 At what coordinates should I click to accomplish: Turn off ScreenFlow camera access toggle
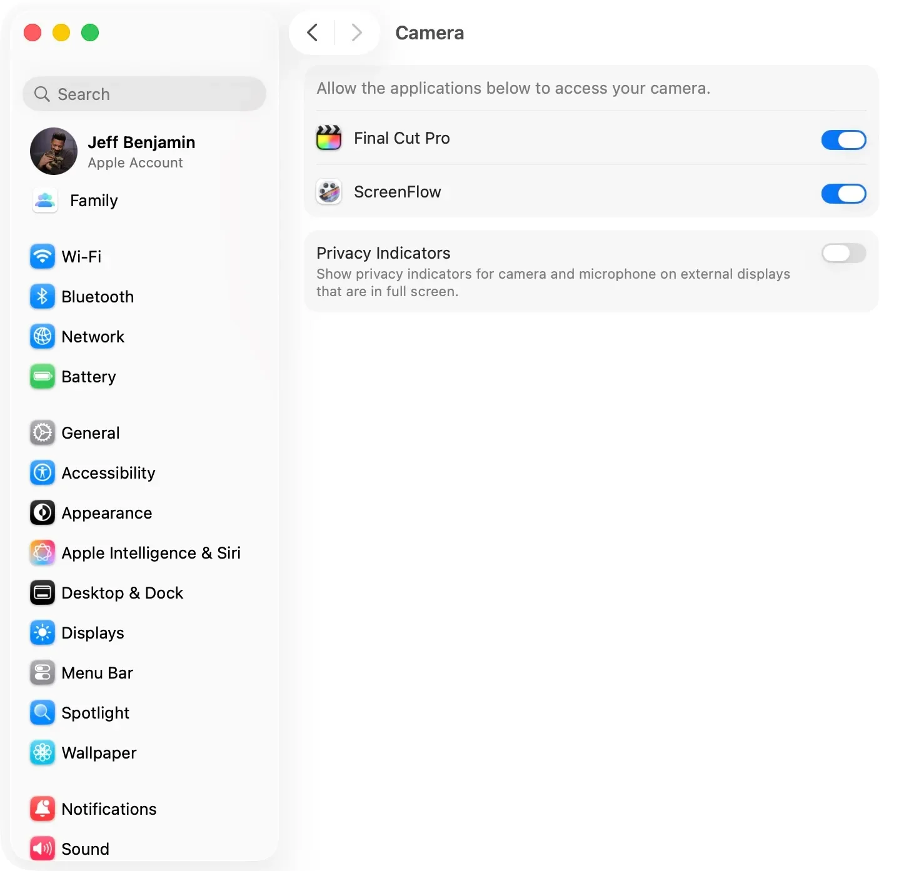coord(843,194)
